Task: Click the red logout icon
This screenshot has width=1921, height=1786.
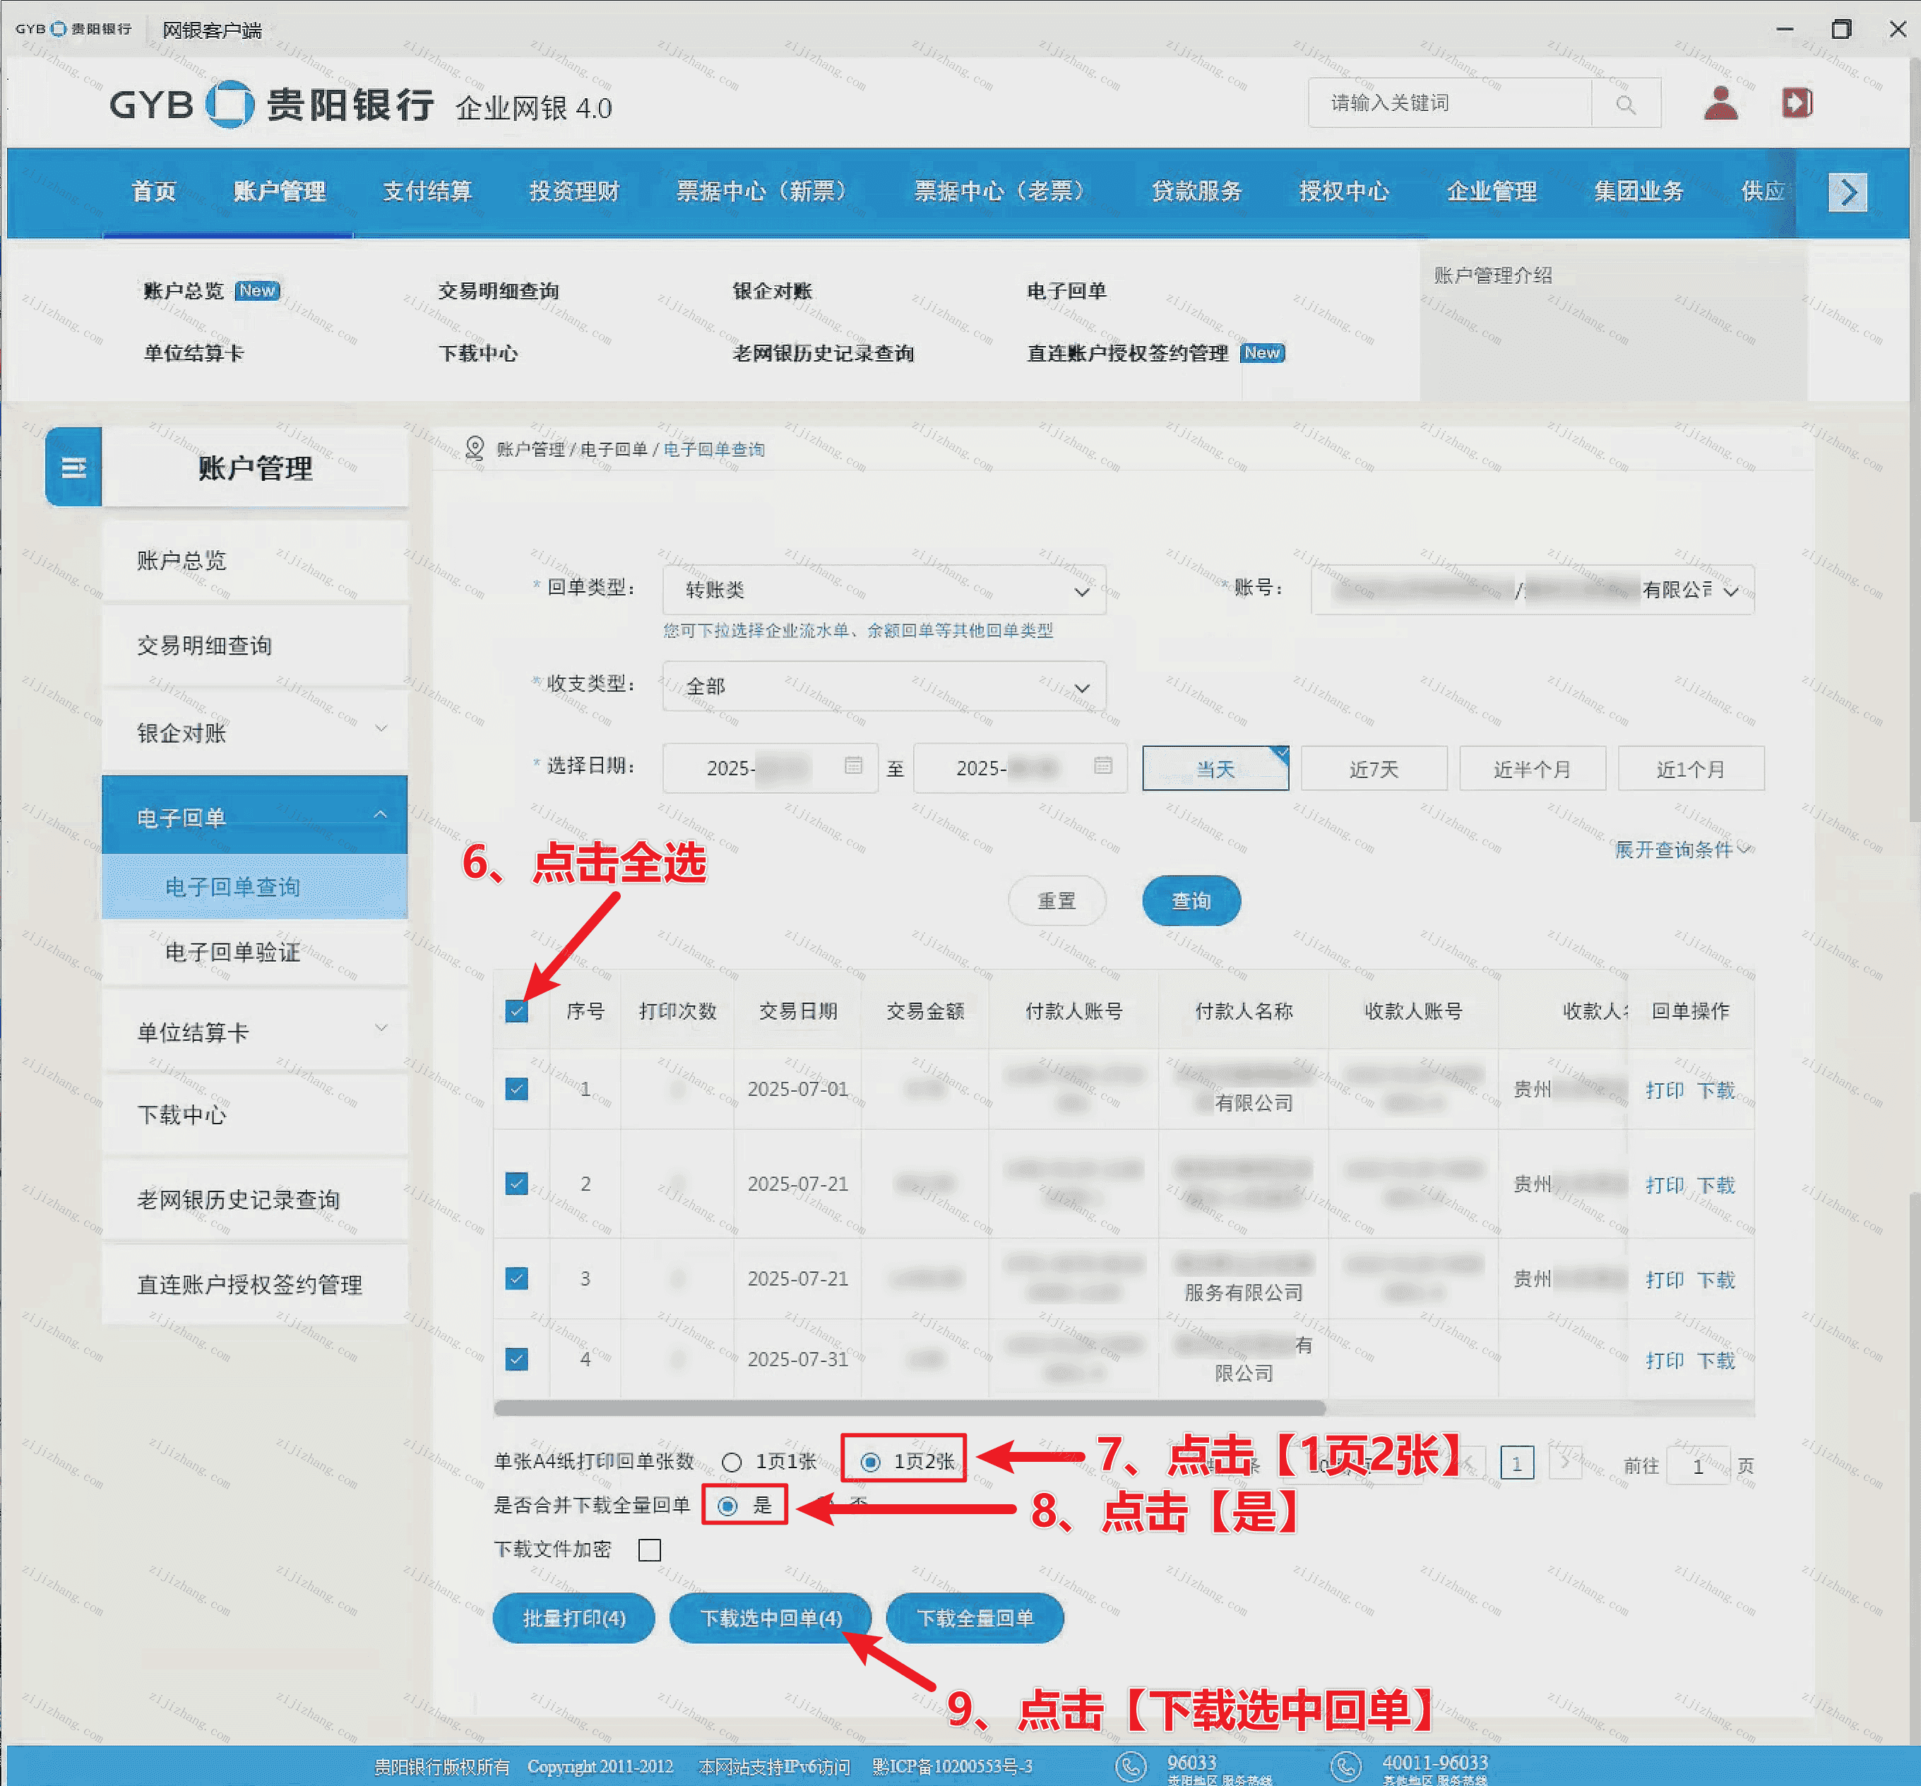Action: click(x=1797, y=102)
